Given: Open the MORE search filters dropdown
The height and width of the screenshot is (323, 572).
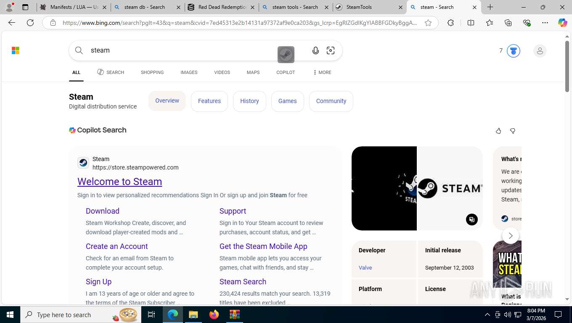Looking at the screenshot, I should [x=322, y=72].
